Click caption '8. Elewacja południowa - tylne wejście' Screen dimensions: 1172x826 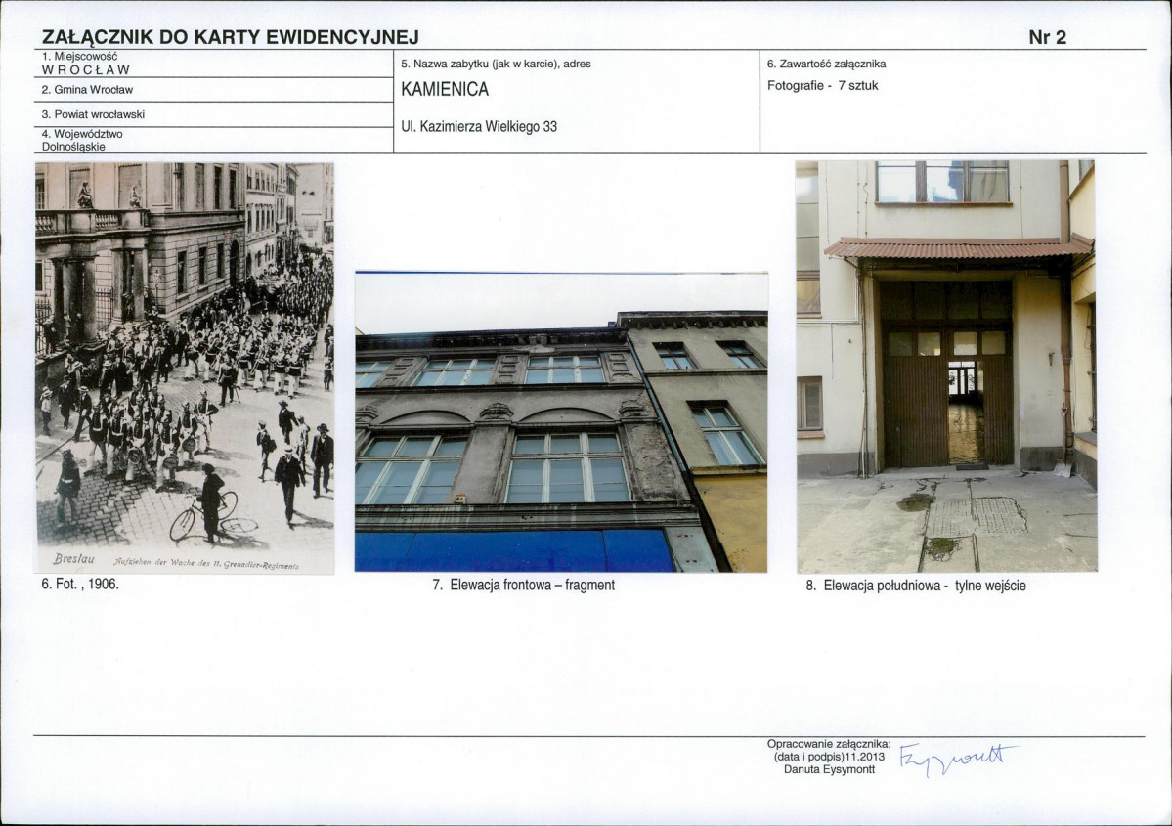pos(916,587)
